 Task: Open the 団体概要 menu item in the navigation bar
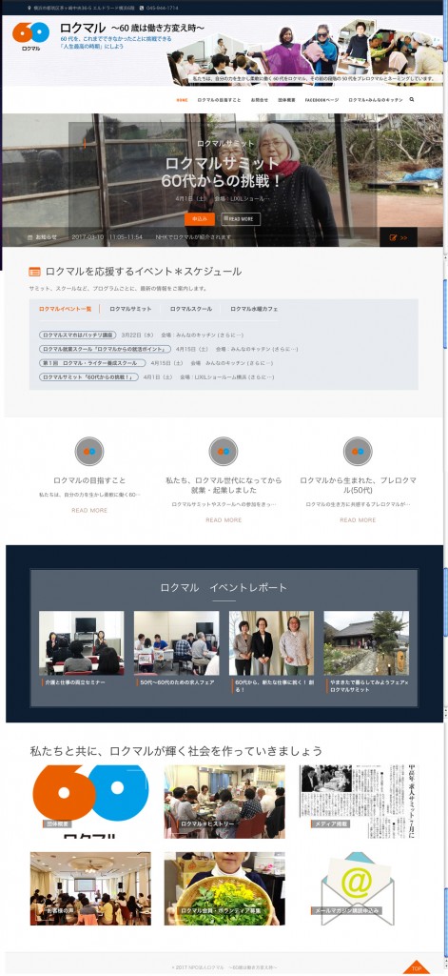tap(286, 99)
